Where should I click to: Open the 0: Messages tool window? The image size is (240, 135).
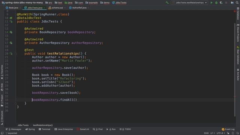pos(13,129)
